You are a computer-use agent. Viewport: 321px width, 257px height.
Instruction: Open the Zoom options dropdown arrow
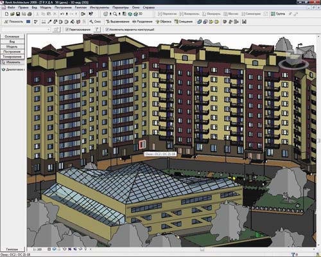point(119,14)
